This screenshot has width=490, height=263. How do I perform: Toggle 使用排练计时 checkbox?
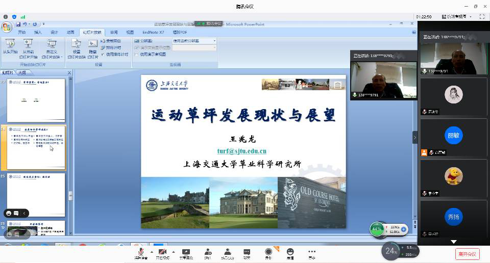click(103, 54)
